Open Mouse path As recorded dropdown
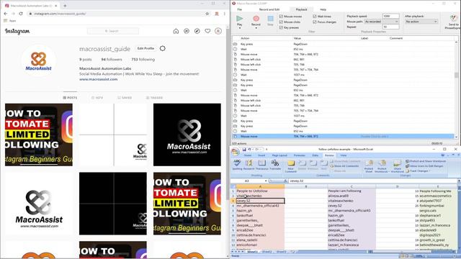 [x=381, y=22]
